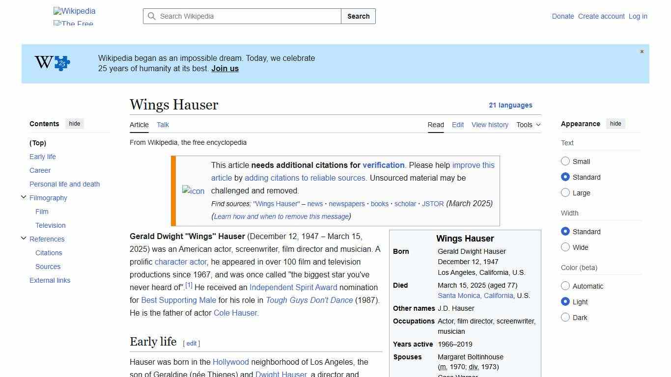Image resolution: width=671 pixels, height=377 pixels.
Task: Hide the Appearance panel
Action: pos(615,124)
